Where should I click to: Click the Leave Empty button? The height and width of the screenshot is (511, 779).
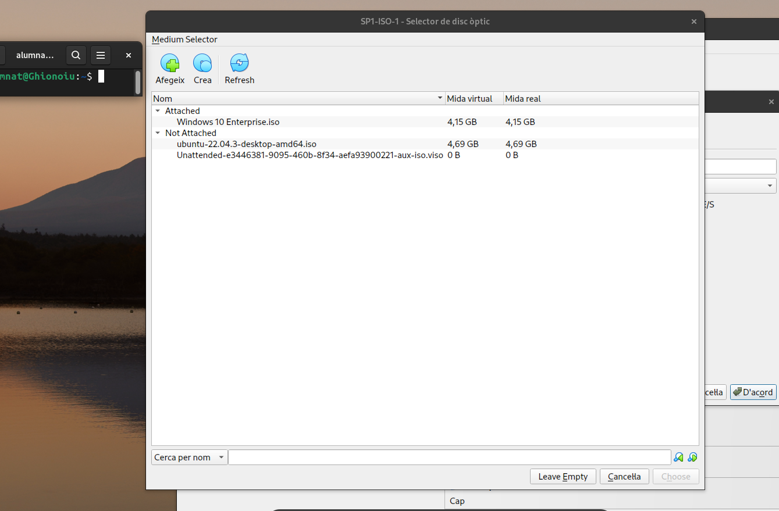coord(563,477)
